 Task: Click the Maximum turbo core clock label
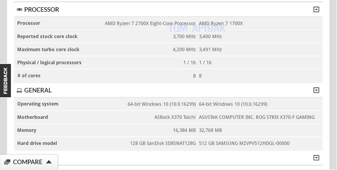coord(48,50)
